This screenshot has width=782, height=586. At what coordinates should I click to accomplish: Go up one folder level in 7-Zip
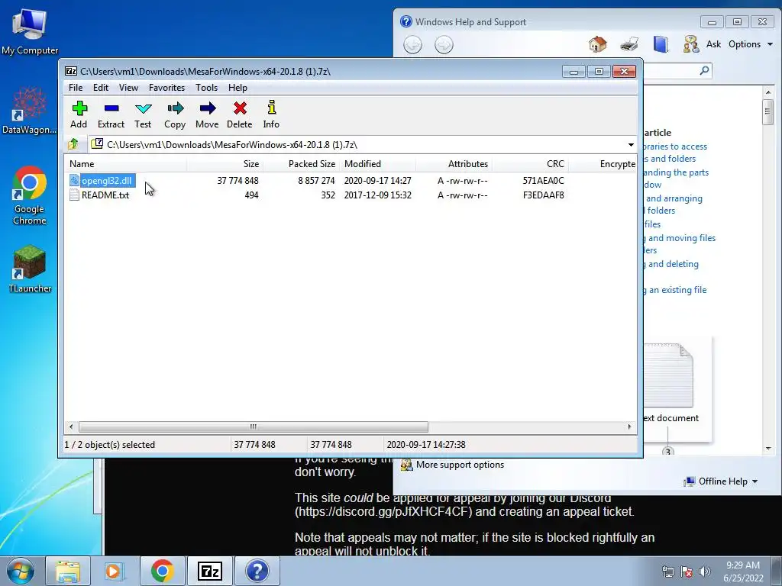coord(73,144)
